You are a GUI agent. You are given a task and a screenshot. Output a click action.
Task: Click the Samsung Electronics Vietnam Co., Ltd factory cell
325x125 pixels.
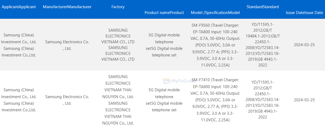click(118, 45)
